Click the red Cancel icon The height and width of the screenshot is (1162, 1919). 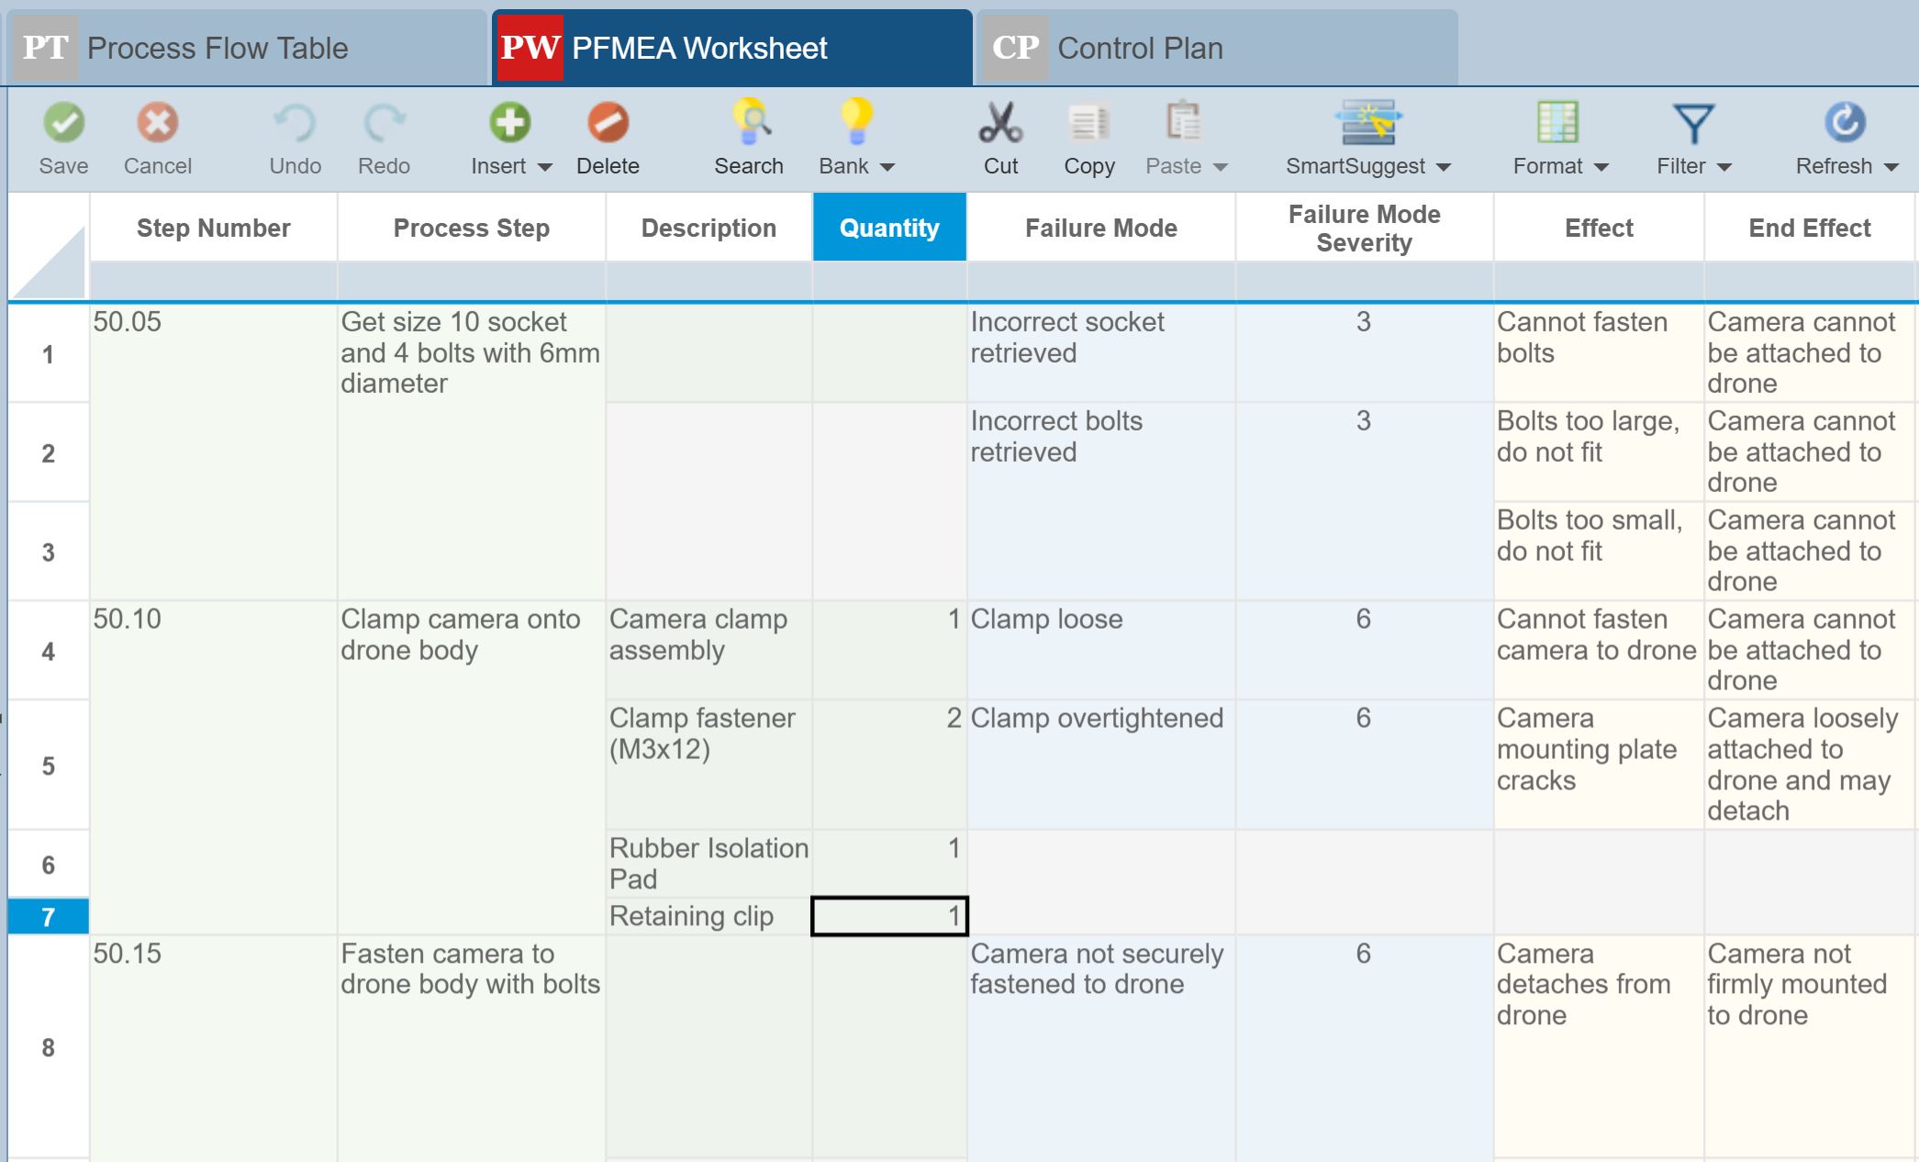[157, 123]
